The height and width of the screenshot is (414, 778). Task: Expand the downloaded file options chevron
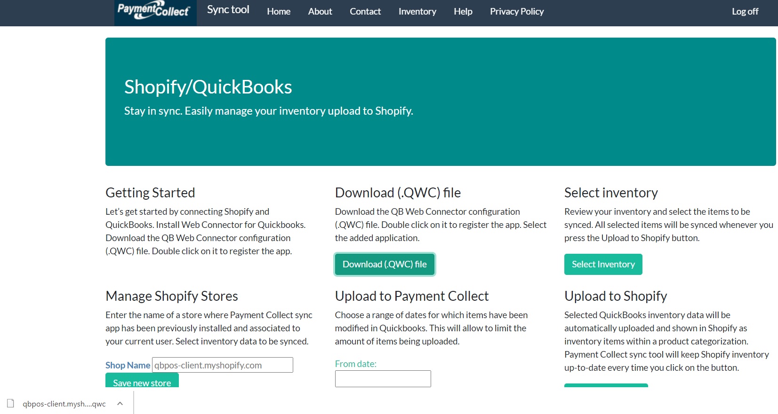pyautogui.click(x=120, y=404)
